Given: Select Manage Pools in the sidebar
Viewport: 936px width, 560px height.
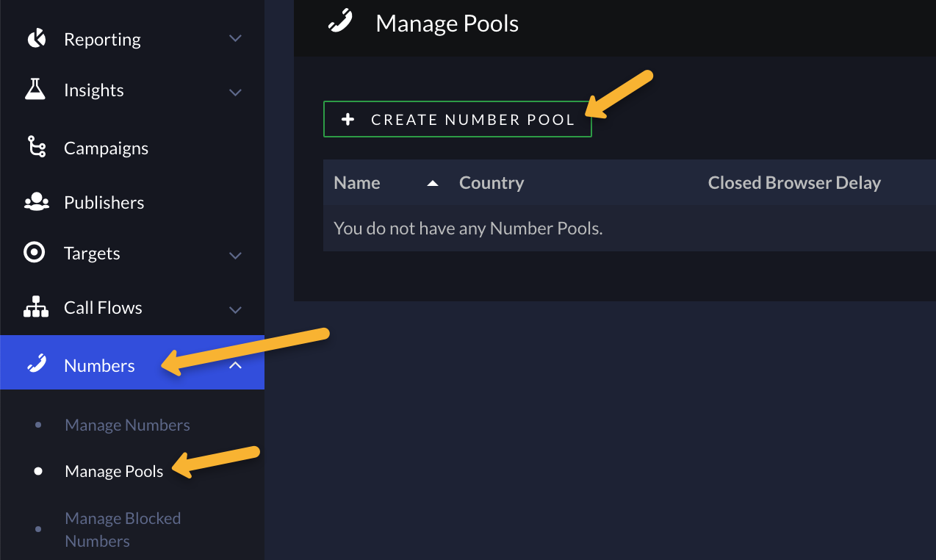Looking at the screenshot, I should pos(114,471).
